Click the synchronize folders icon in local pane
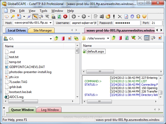Image resolution: width=166 pixels, height=124 pixels. click(76, 38)
